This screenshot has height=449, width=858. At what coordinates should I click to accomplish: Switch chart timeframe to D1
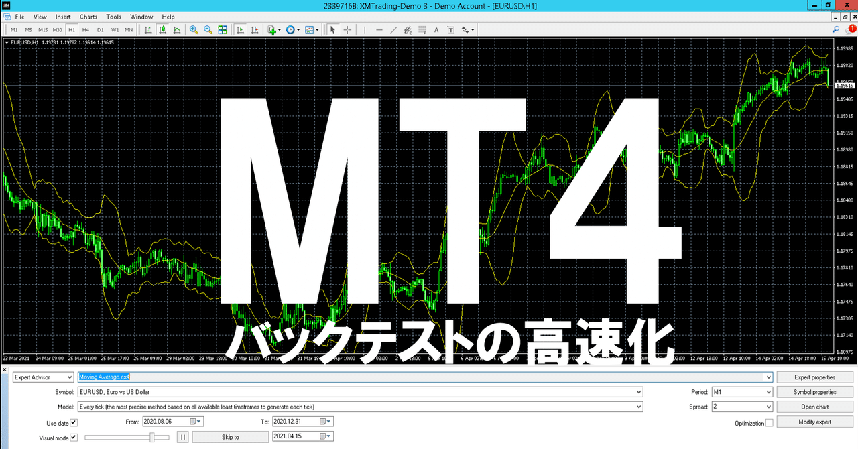coord(100,29)
